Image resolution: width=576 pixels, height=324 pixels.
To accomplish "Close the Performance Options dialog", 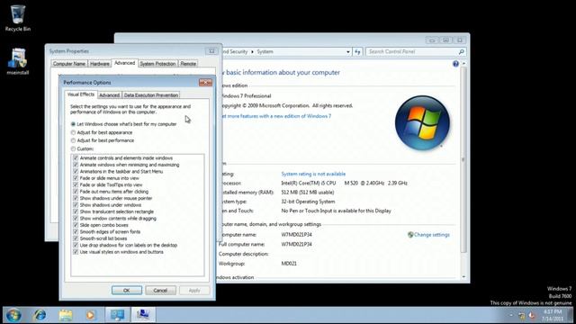I will click(205, 82).
